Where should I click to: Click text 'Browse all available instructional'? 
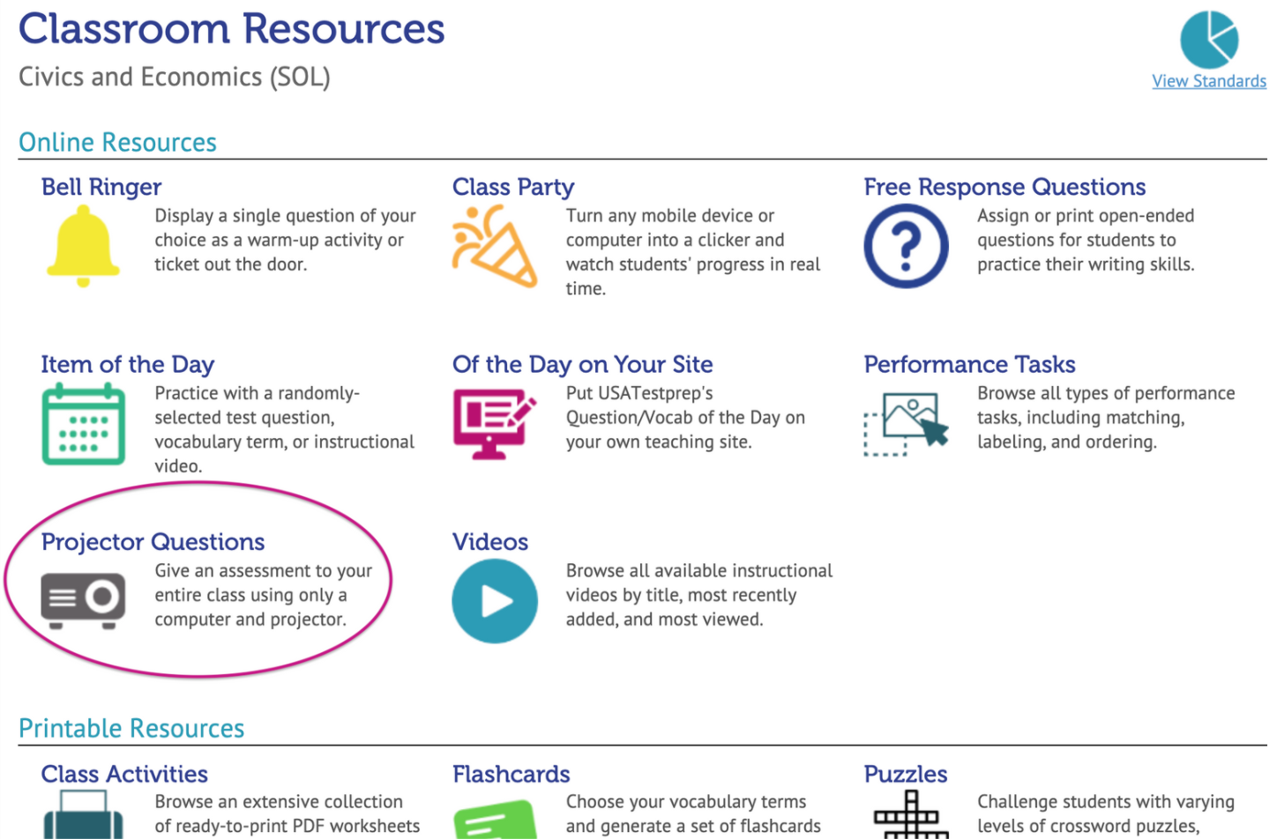point(699,571)
